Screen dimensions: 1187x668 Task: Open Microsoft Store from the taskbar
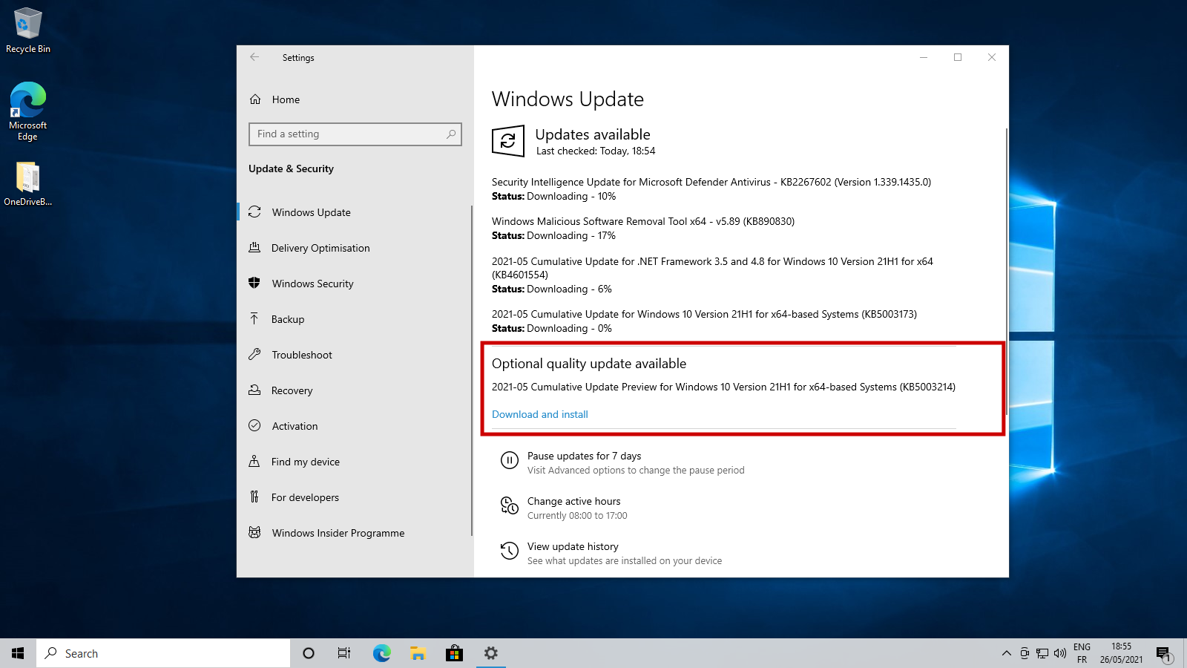pos(454,653)
